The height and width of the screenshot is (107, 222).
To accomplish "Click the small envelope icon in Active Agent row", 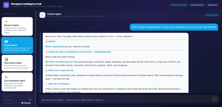I will click(22, 103).
